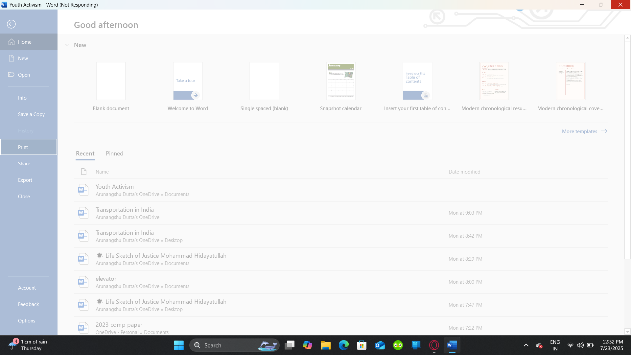Show hidden system tray icons
This screenshot has height=355, width=631.
[x=526, y=345]
